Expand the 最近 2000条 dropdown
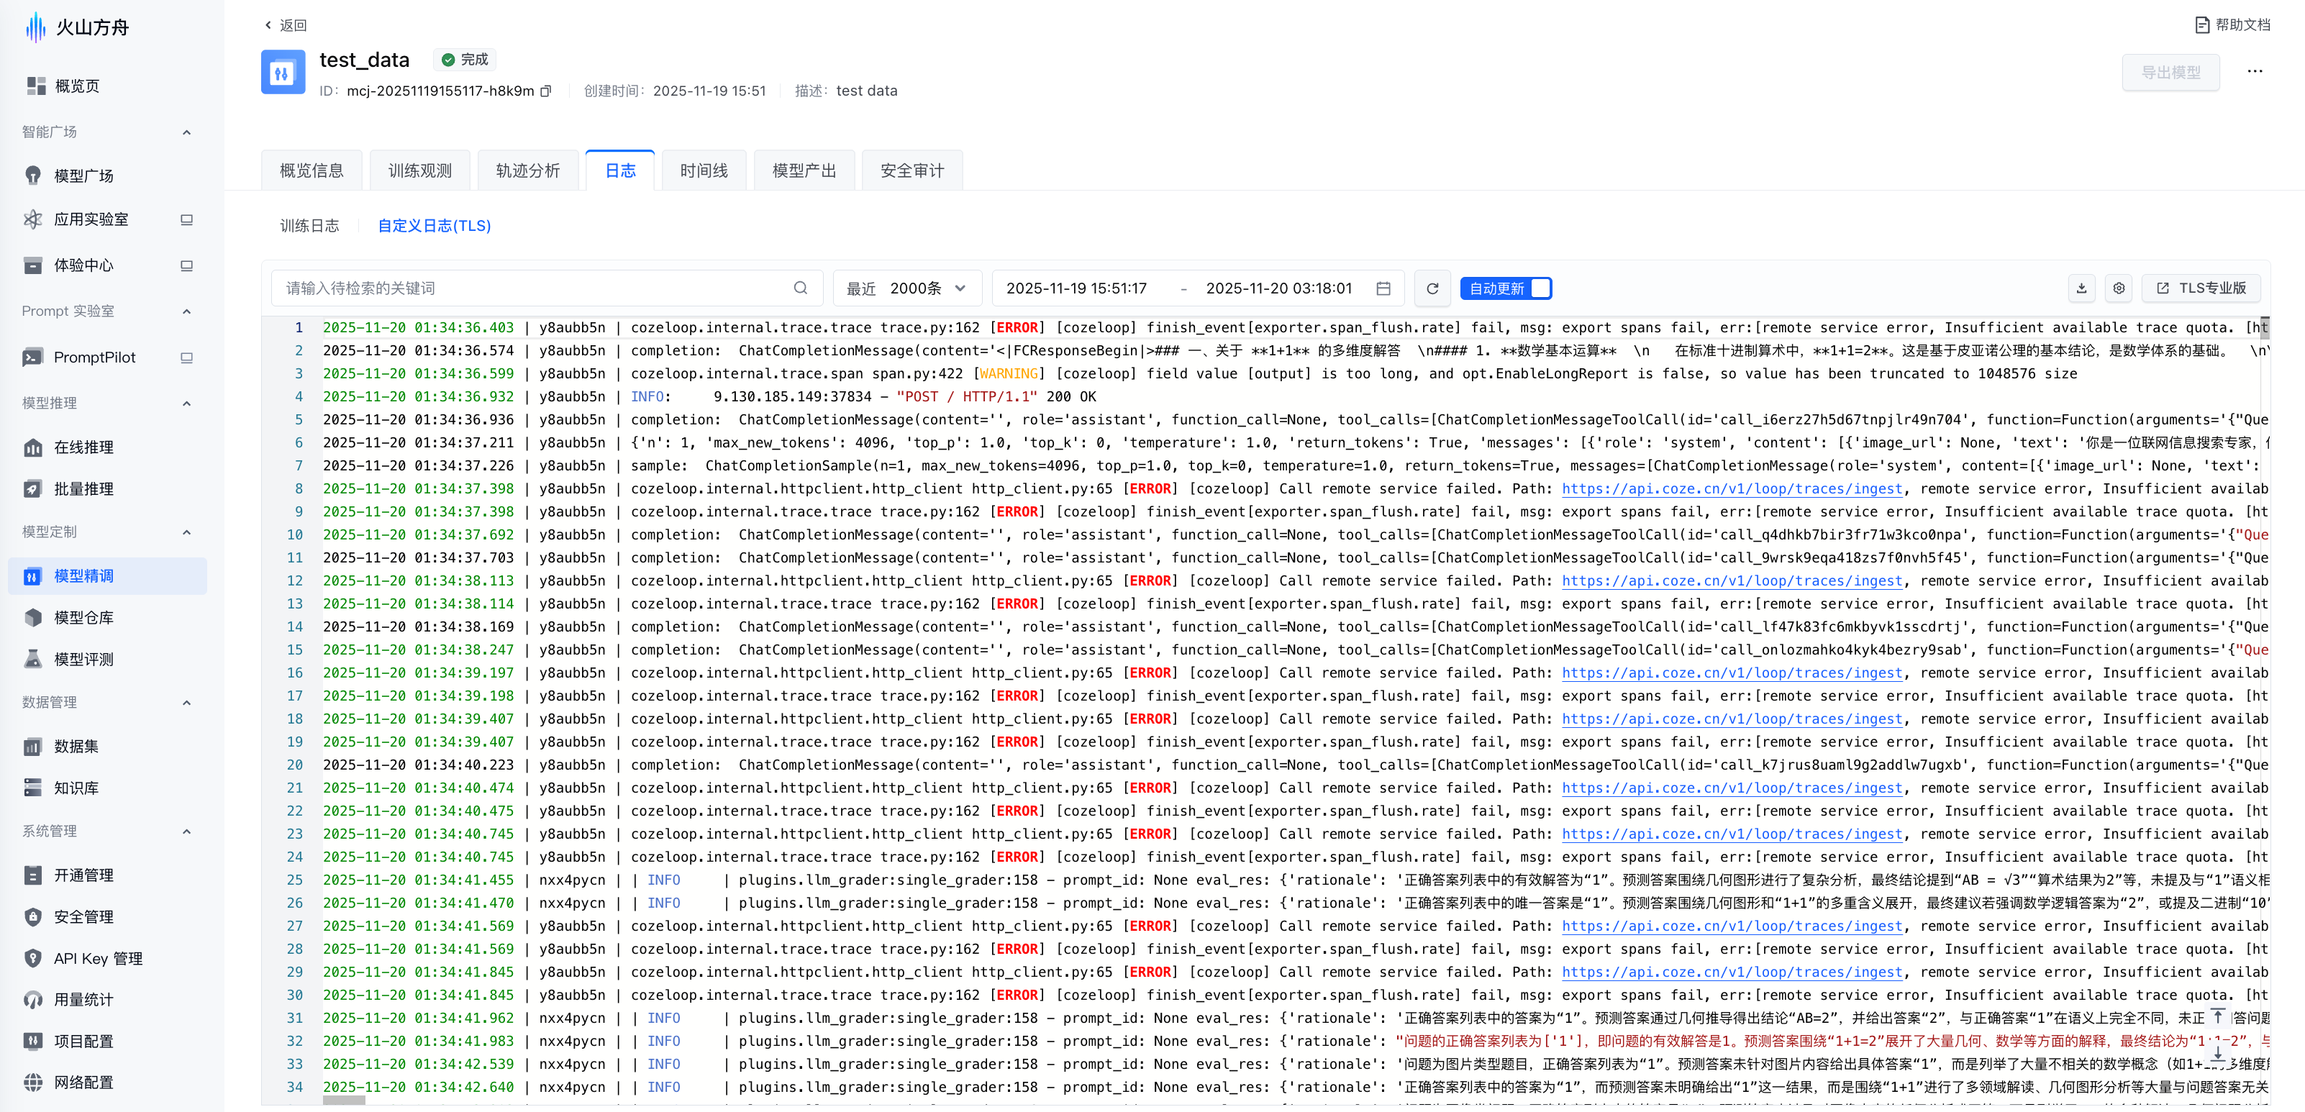The height and width of the screenshot is (1112, 2305). tap(906, 288)
